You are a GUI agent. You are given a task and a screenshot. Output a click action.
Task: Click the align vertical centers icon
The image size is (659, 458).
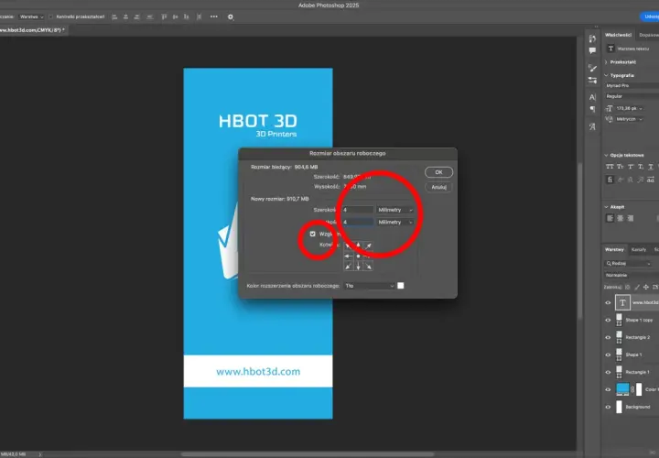coord(175,16)
